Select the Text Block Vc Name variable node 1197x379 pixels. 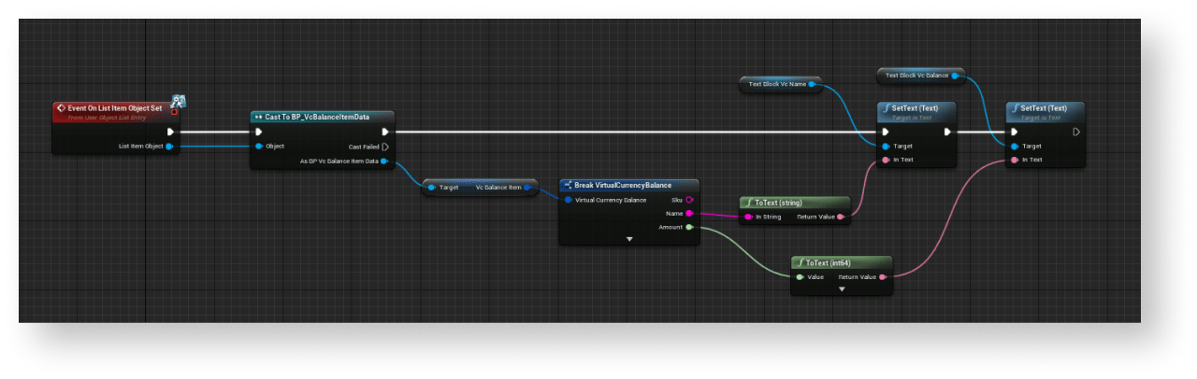776,84
